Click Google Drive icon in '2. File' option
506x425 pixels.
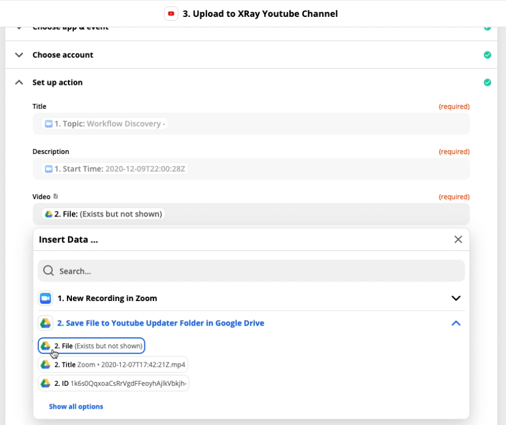tap(46, 346)
